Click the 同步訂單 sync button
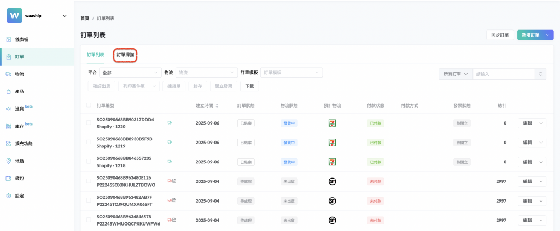560x231 pixels. point(499,35)
